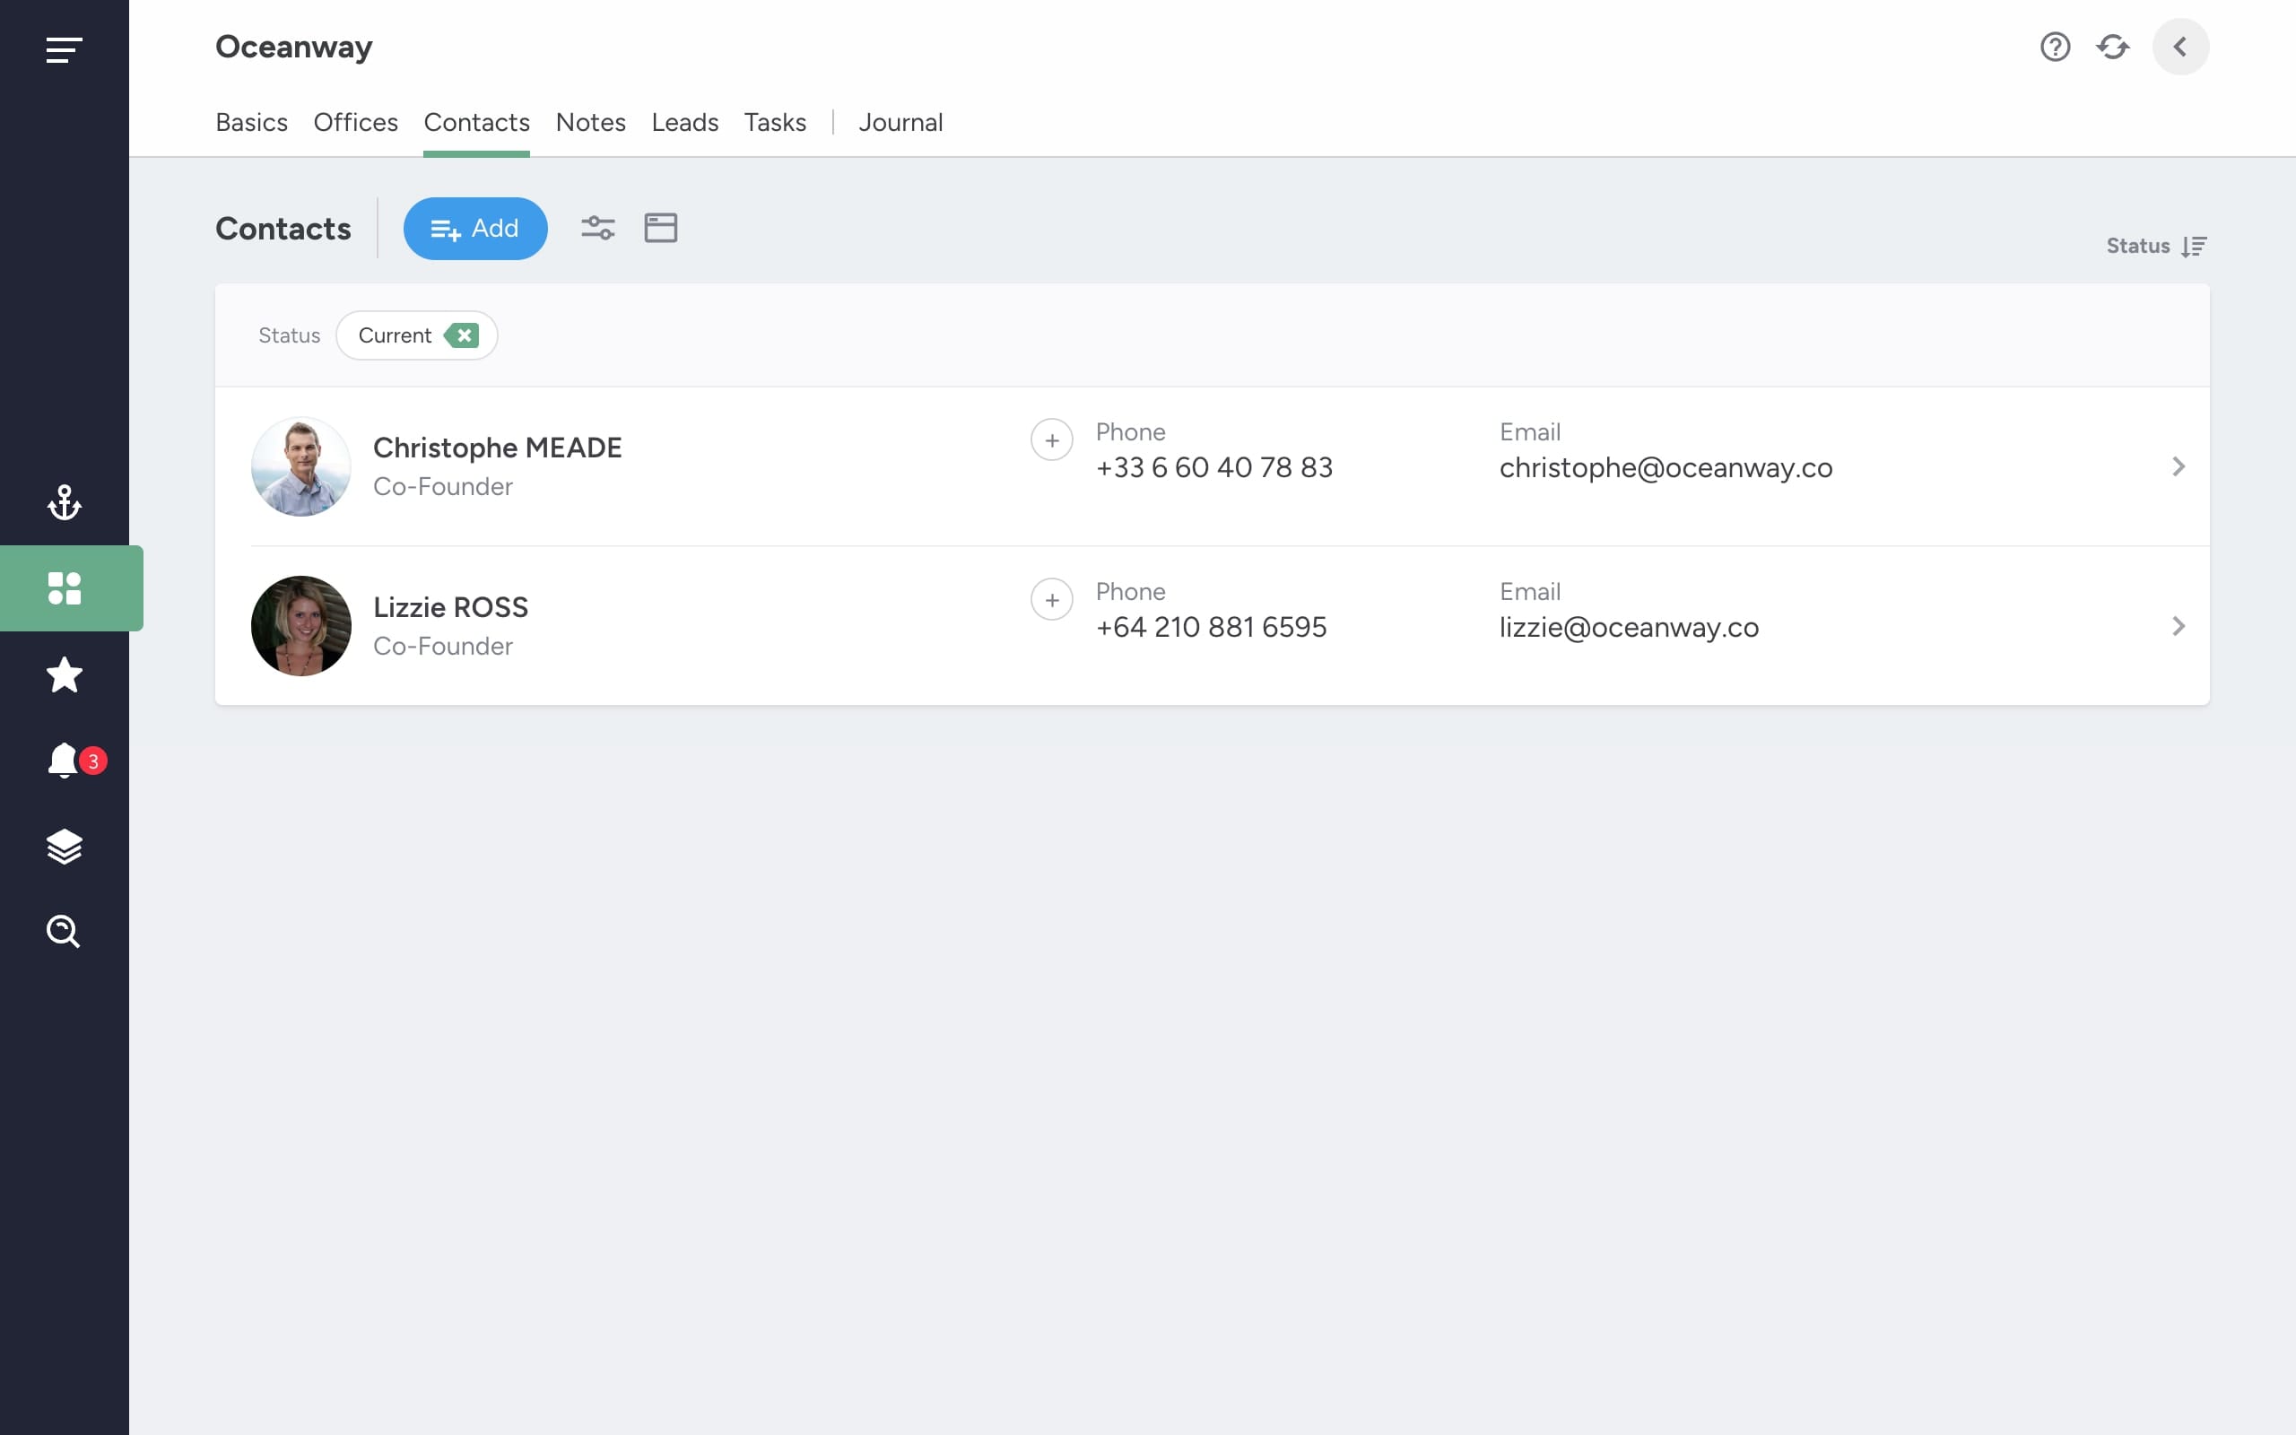Remove the Current status filter chip
Image resolution: width=2296 pixels, height=1435 pixels.
coord(462,335)
